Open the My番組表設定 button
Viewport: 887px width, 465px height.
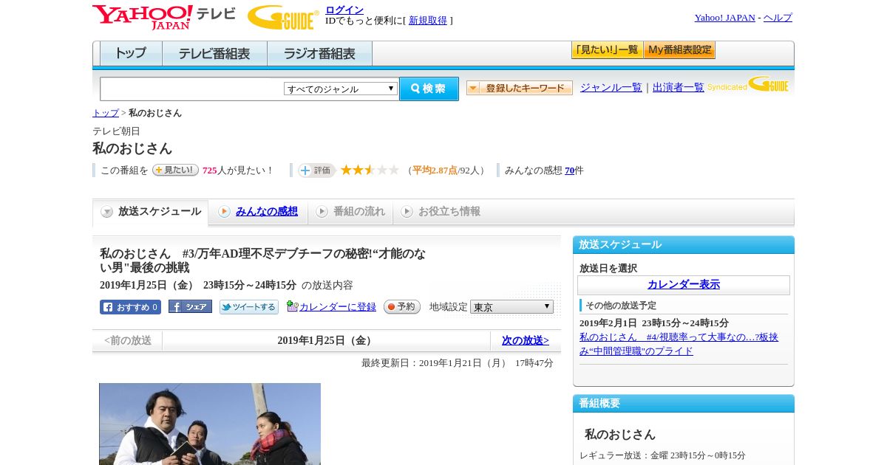(x=679, y=50)
